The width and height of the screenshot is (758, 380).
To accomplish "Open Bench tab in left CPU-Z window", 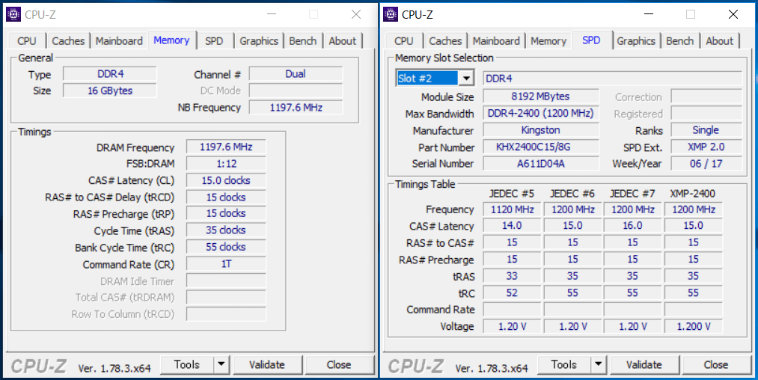I will [x=302, y=41].
